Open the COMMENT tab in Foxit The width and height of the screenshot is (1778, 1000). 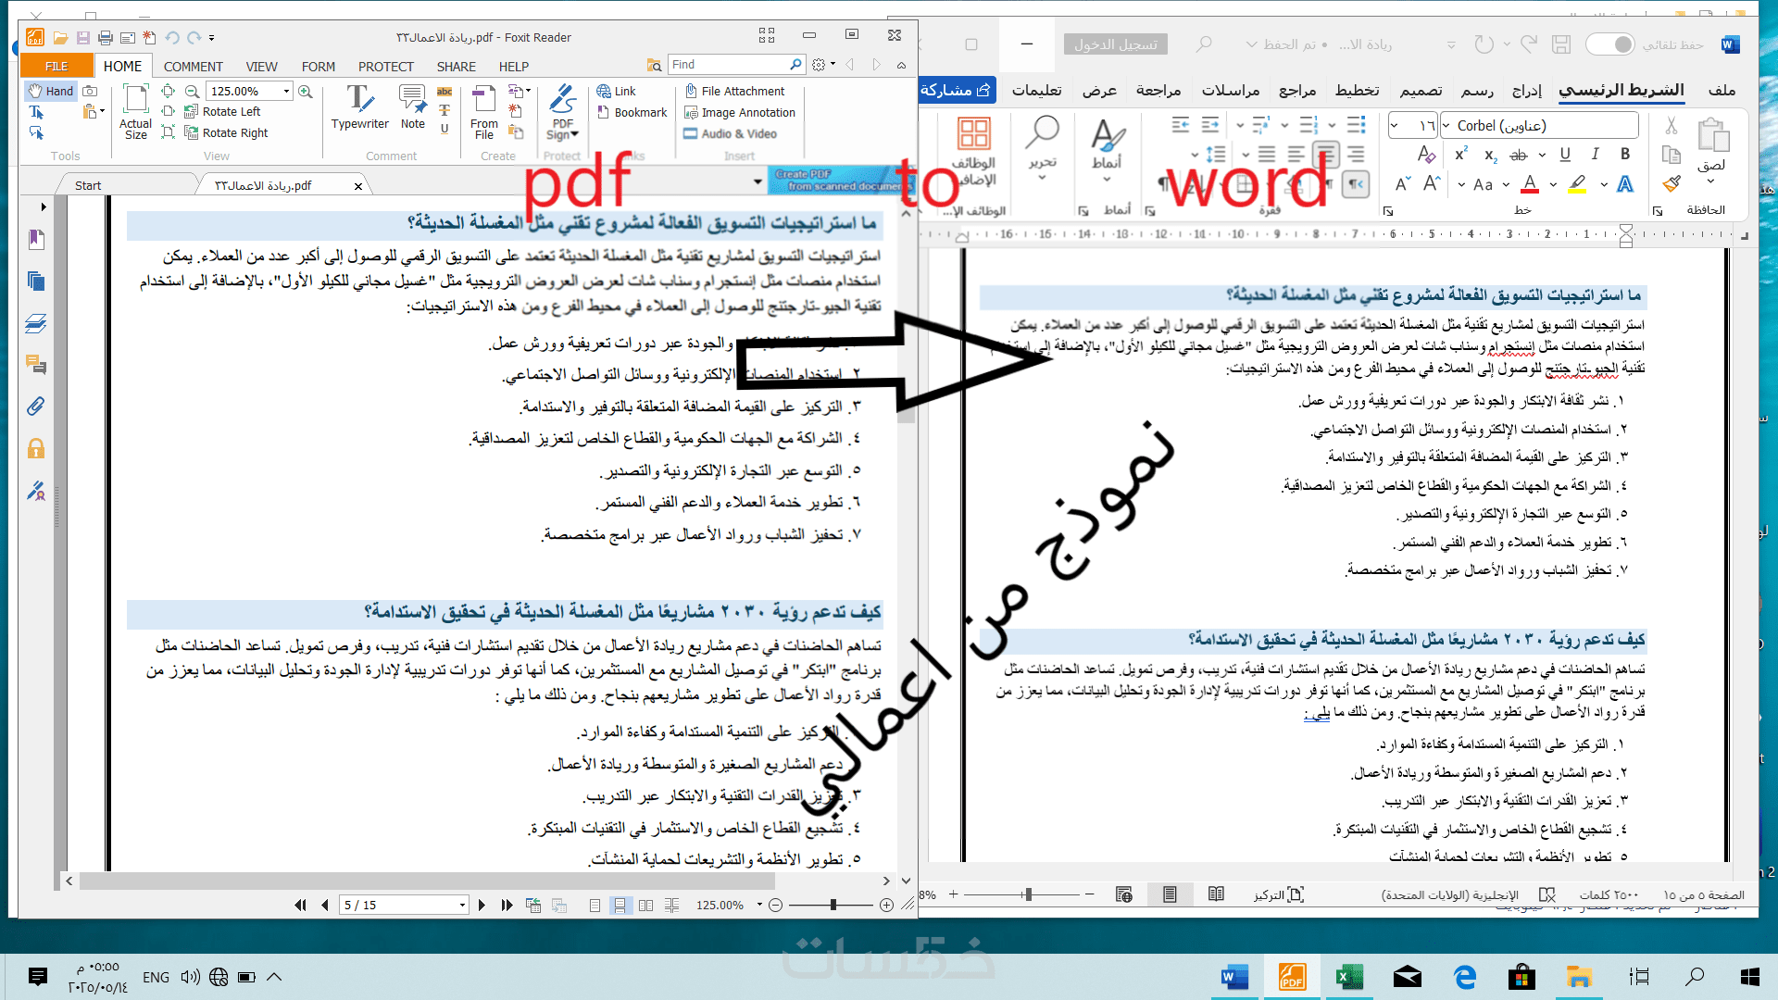click(x=193, y=67)
